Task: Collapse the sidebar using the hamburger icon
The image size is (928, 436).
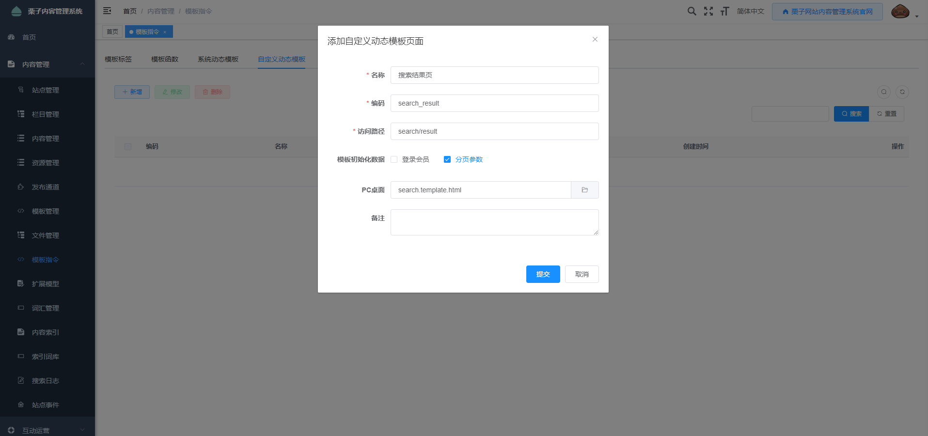Action: pos(107,11)
